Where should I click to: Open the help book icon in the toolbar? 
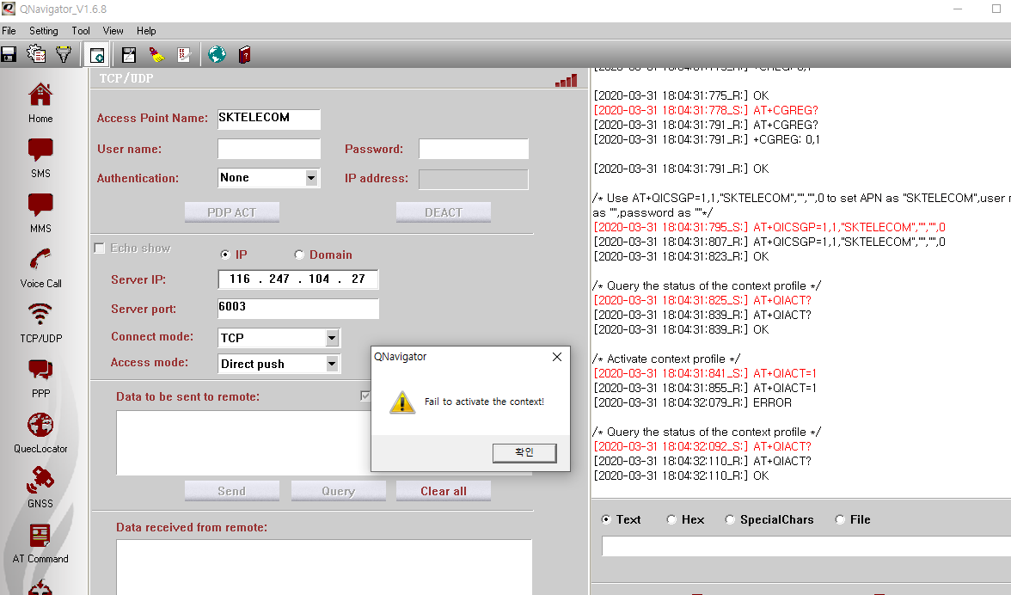click(x=247, y=53)
